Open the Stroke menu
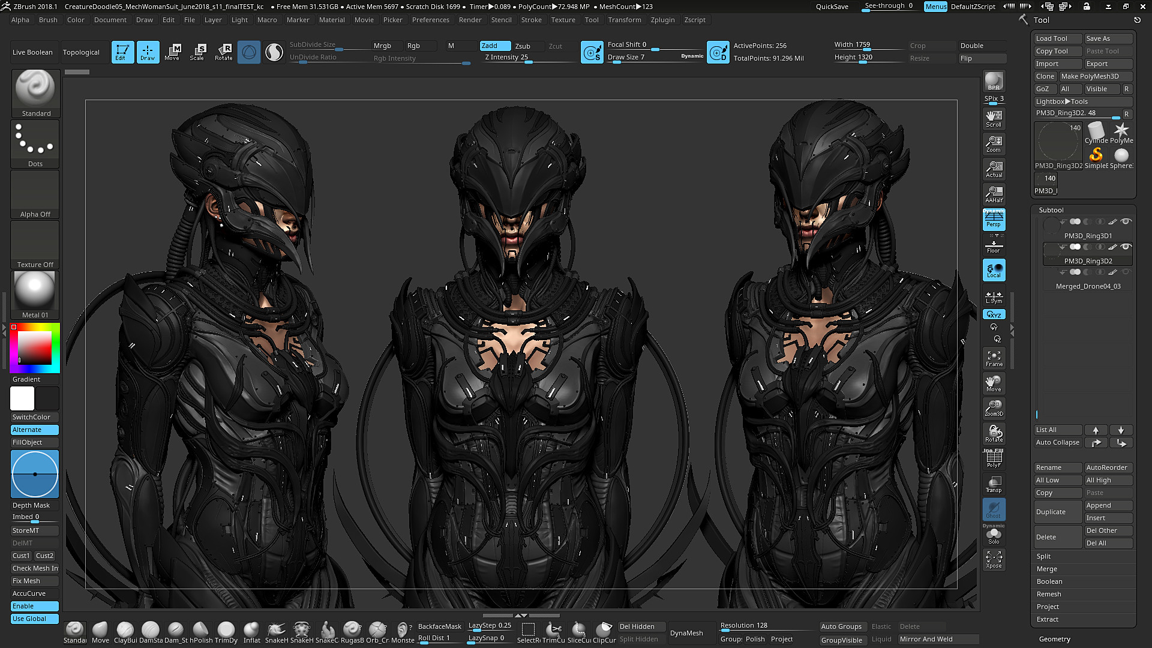Image resolution: width=1152 pixels, height=648 pixels. pos(532,20)
